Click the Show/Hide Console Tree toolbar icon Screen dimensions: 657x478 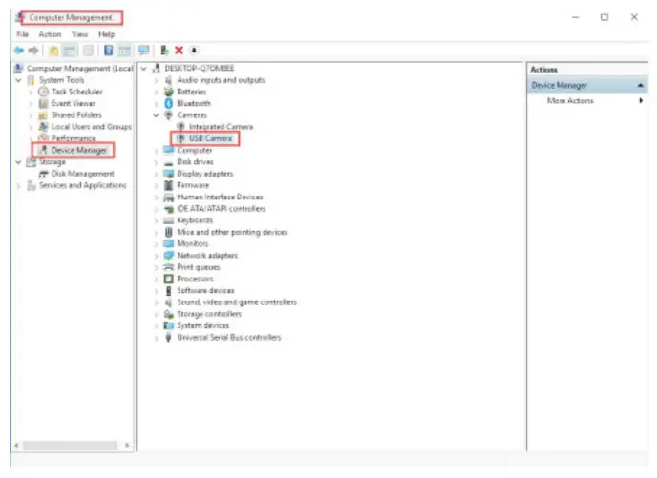click(x=70, y=51)
